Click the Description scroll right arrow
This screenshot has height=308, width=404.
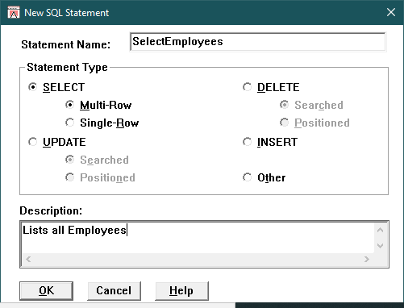click(367, 259)
